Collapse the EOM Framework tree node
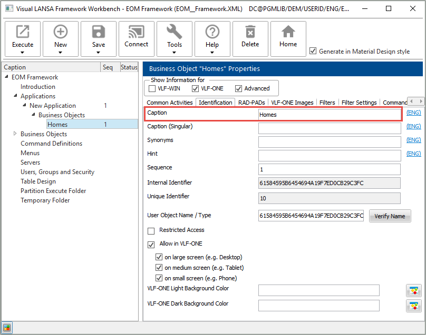The width and height of the screenshot is (426, 335). click(6, 77)
